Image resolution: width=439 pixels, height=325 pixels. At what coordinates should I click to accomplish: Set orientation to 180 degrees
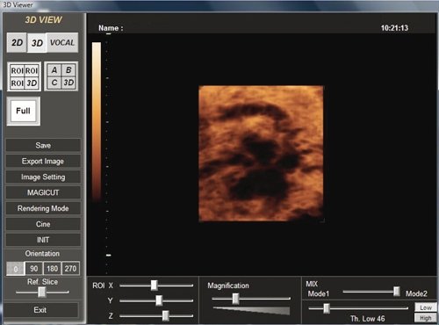(53, 269)
